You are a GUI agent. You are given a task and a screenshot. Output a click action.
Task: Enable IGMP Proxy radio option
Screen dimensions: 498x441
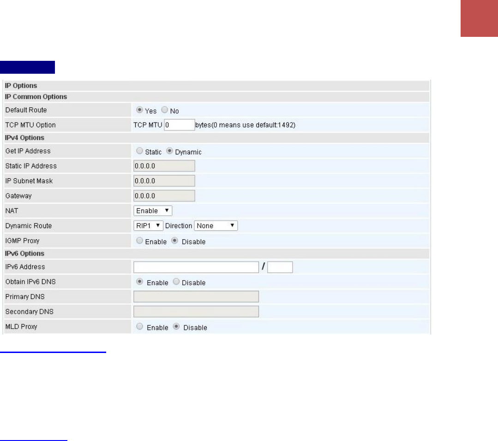139,241
